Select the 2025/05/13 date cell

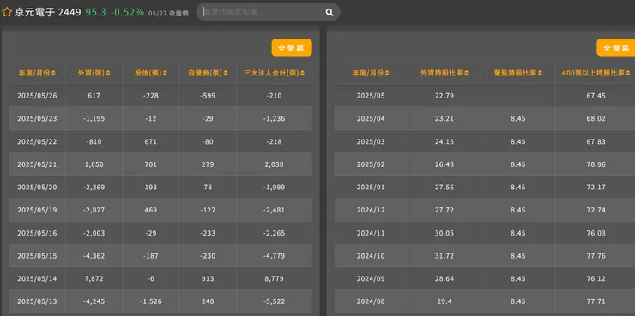[x=37, y=301]
